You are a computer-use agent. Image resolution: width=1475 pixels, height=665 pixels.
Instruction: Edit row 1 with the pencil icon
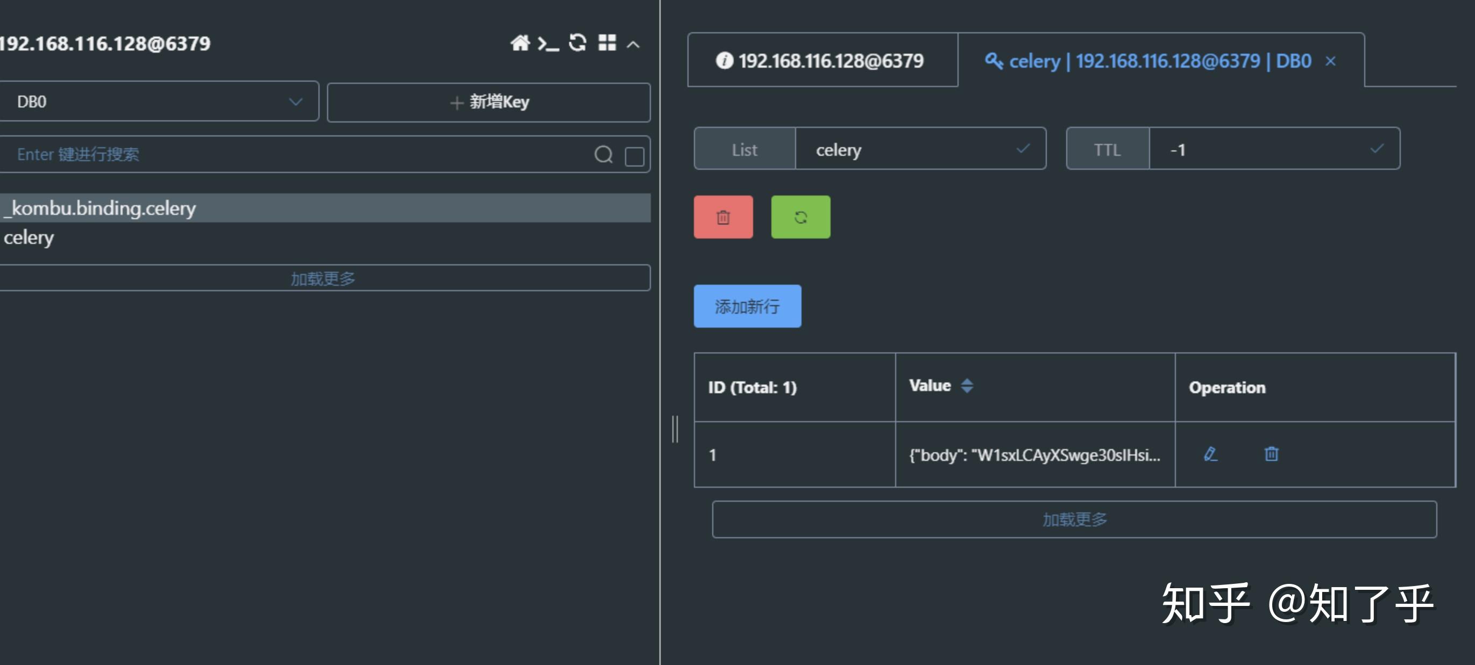point(1210,454)
